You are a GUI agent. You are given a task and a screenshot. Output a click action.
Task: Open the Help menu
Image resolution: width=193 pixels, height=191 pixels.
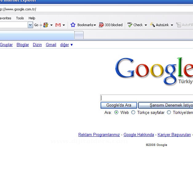(x=32, y=18)
